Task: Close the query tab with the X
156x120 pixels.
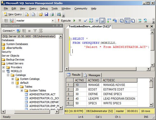Action: coord(152,26)
